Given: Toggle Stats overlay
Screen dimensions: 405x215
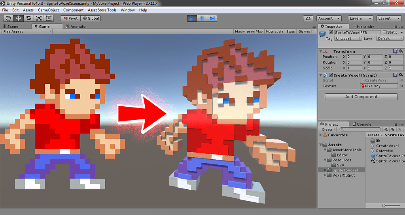Looking at the screenshot, I should coord(291,32).
